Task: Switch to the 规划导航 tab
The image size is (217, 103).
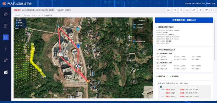Action: coord(175,76)
